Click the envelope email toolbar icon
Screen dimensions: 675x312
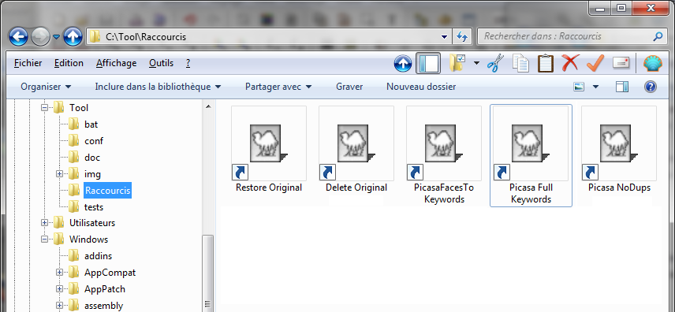[621, 63]
